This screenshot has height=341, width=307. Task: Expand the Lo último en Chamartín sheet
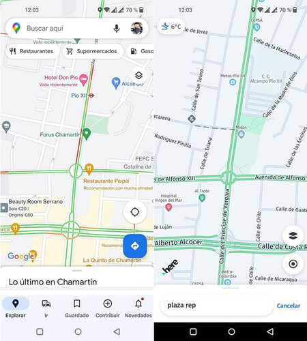click(77, 278)
